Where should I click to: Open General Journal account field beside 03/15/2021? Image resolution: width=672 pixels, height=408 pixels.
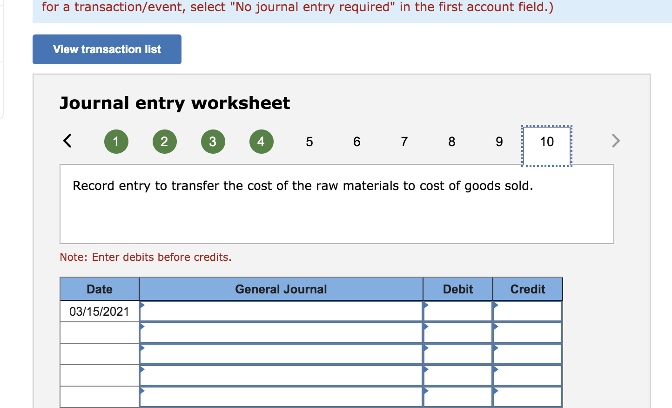pyautogui.click(x=281, y=311)
